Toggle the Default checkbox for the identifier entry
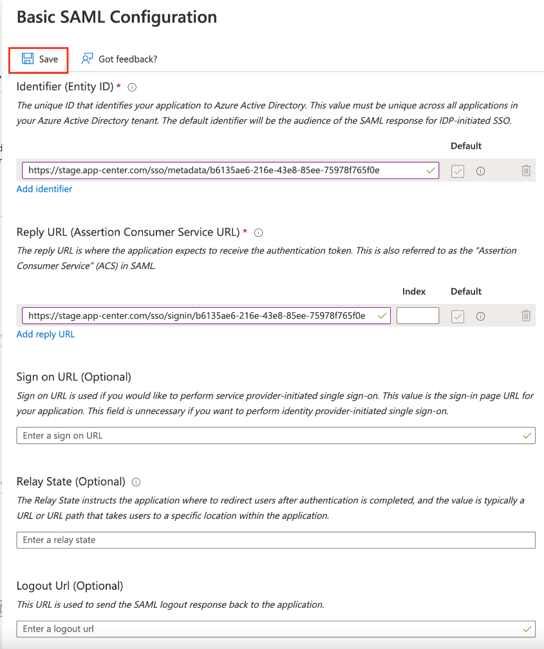This screenshot has width=544, height=649. [x=457, y=170]
